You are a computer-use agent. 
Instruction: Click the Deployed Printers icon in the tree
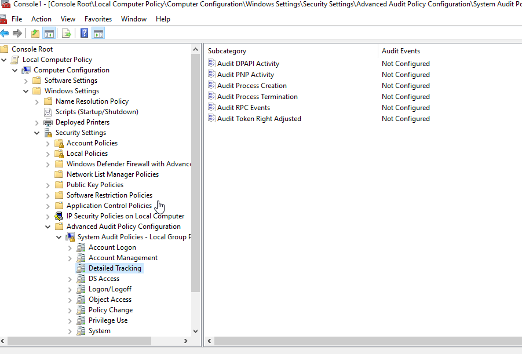pos(48,122)
